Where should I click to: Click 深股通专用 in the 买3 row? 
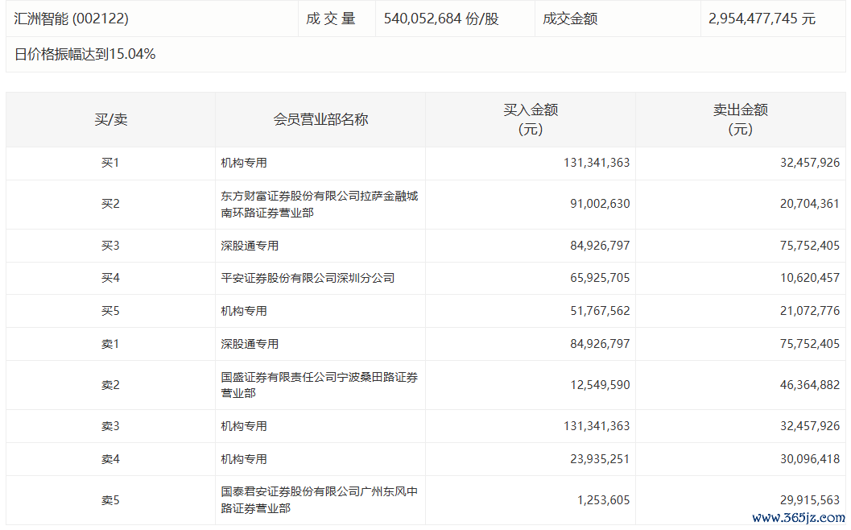(x=250, y=246)
